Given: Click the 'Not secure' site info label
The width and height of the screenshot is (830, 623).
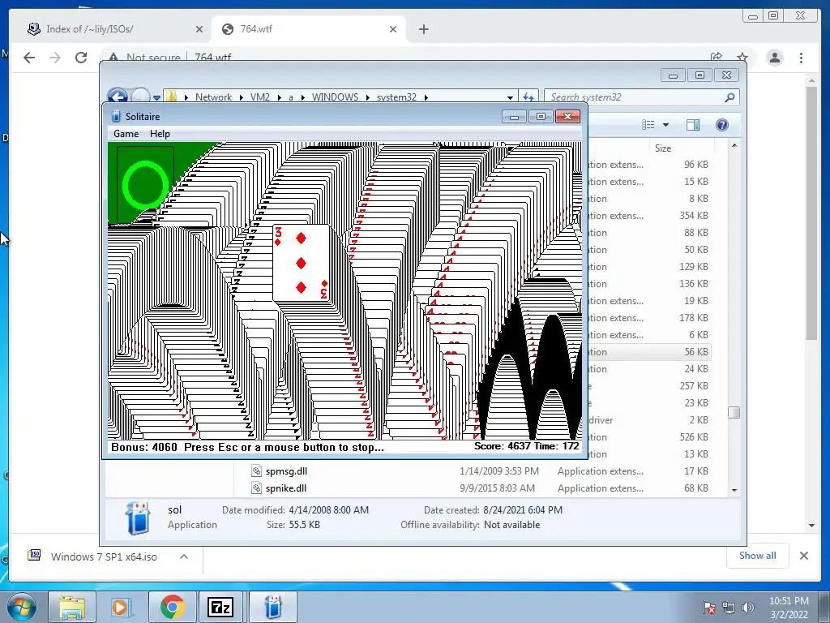Looking at the screenshot, I should click(153, 58).
